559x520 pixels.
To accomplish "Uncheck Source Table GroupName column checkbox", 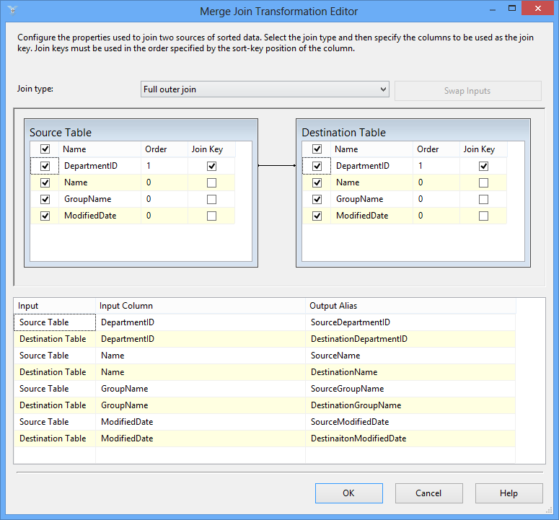I will click(x=45, y=199).
